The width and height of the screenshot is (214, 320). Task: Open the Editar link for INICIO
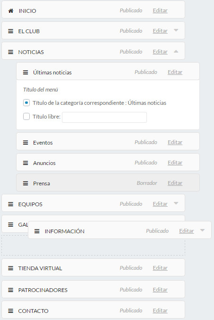[x=160, y=10]
